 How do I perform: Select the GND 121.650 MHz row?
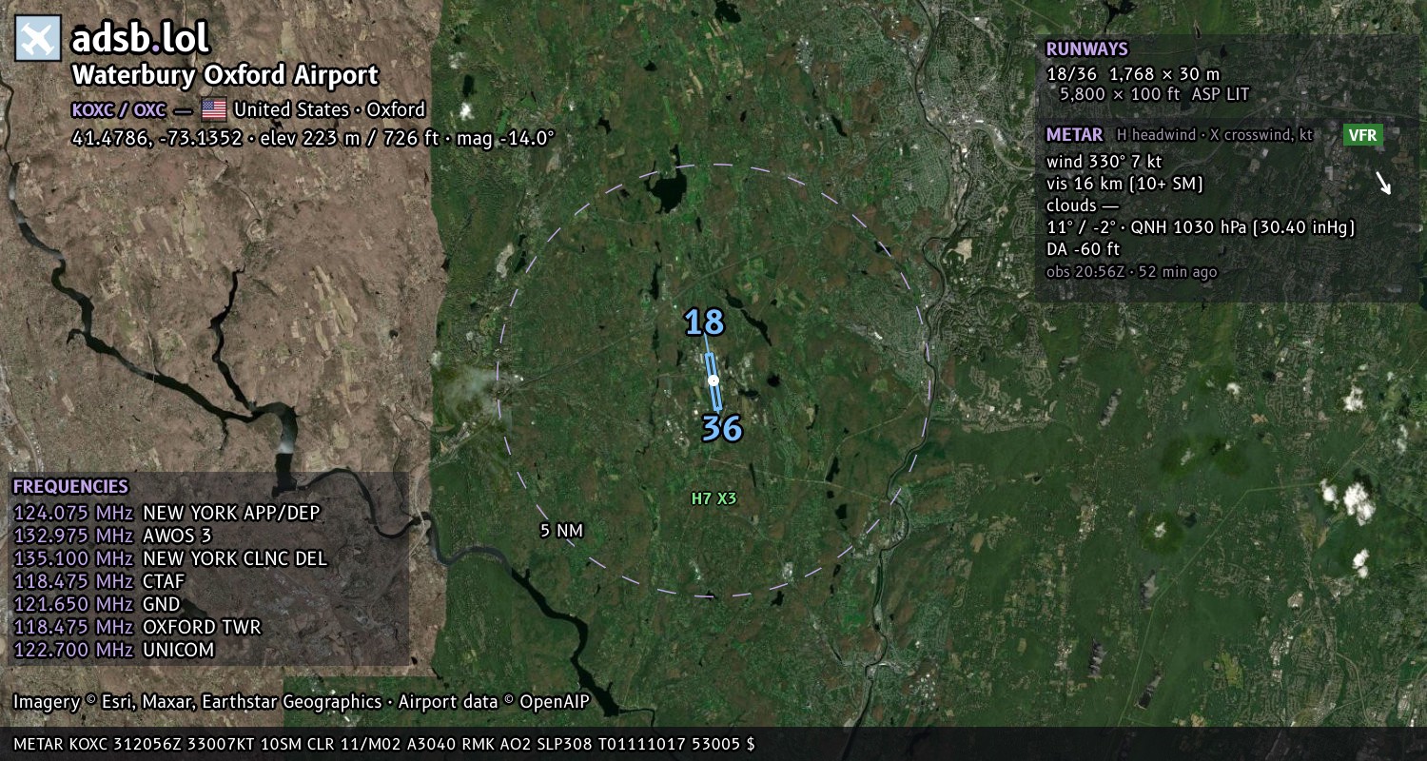coord(96,604)
